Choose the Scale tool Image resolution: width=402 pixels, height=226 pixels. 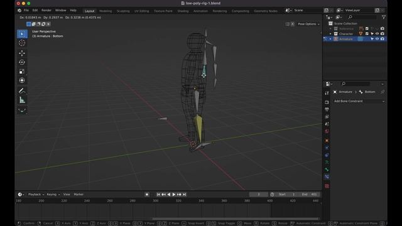coord(22,71)
